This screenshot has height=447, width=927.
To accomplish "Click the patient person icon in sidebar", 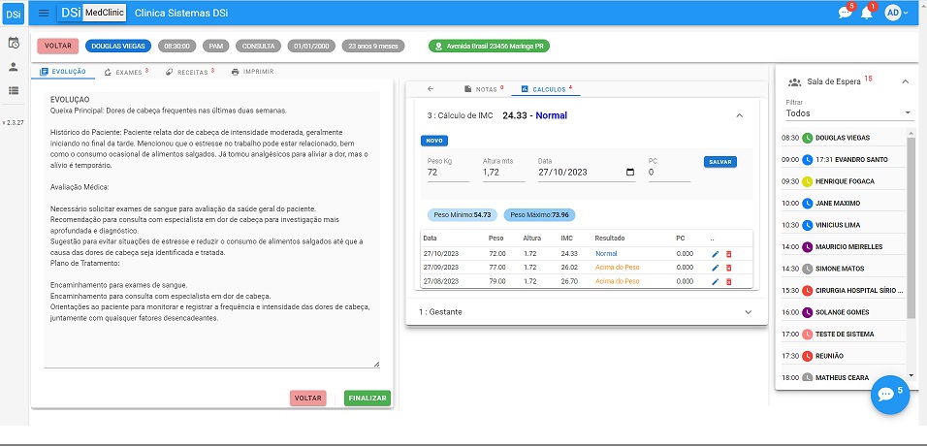I will tap(14, 67).
